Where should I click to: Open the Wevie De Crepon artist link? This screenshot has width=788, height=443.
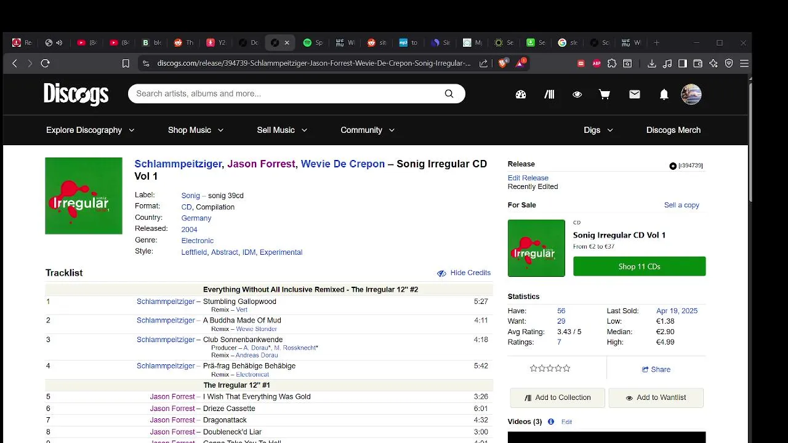point(343,164)
